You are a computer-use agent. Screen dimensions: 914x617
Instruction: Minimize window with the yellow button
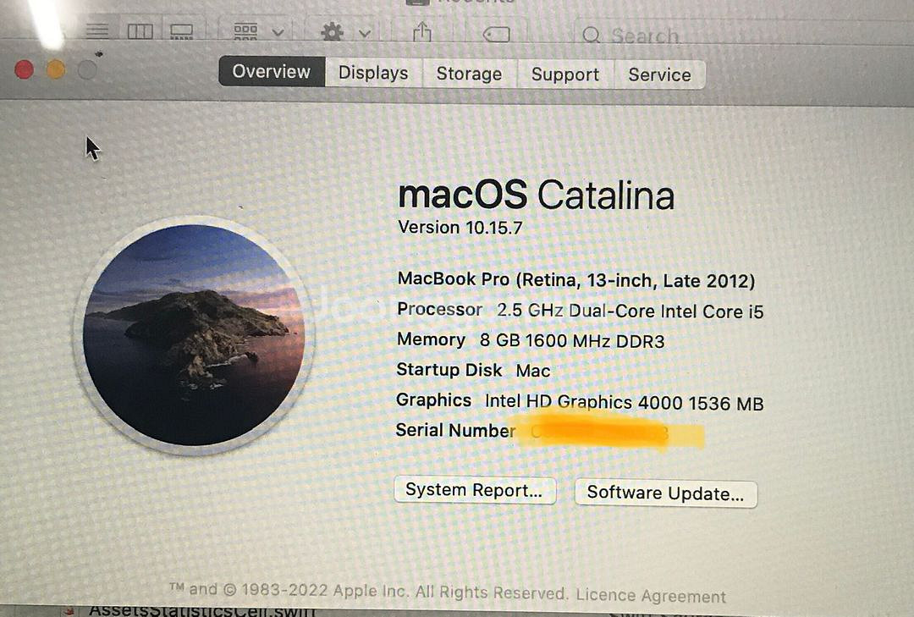click(56, 70)
